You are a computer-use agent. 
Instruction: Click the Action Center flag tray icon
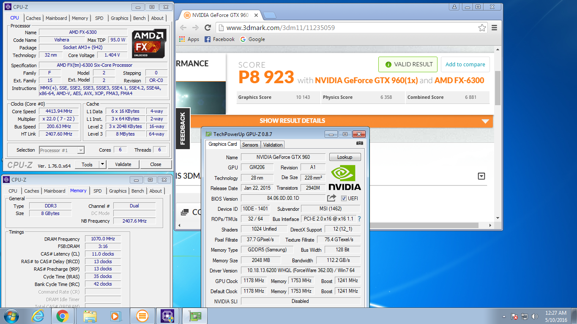[x=514, y=316]
